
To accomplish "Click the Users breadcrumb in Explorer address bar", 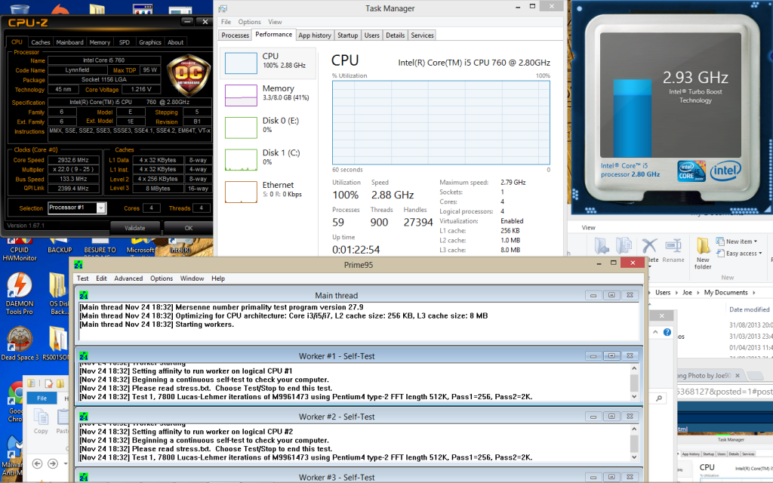I will [663, 292].
